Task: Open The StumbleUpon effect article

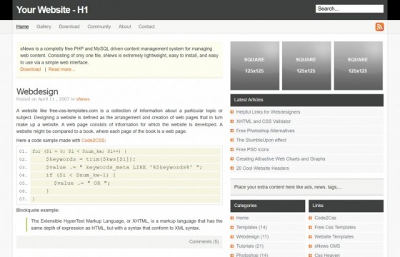Action: pyautogui.click(x=261, y=140)
